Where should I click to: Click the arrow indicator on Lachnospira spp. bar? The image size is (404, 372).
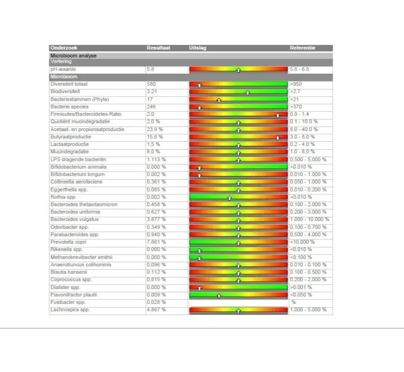(239, 310)
